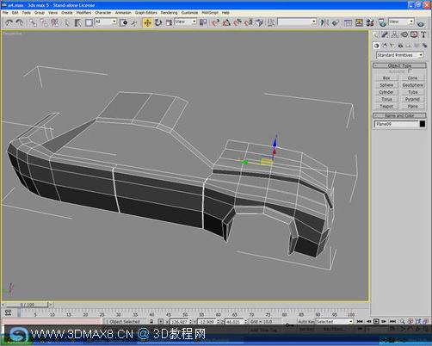
Task: Switch to the Utilities hammer panel tab
Action: click(423, 34)
